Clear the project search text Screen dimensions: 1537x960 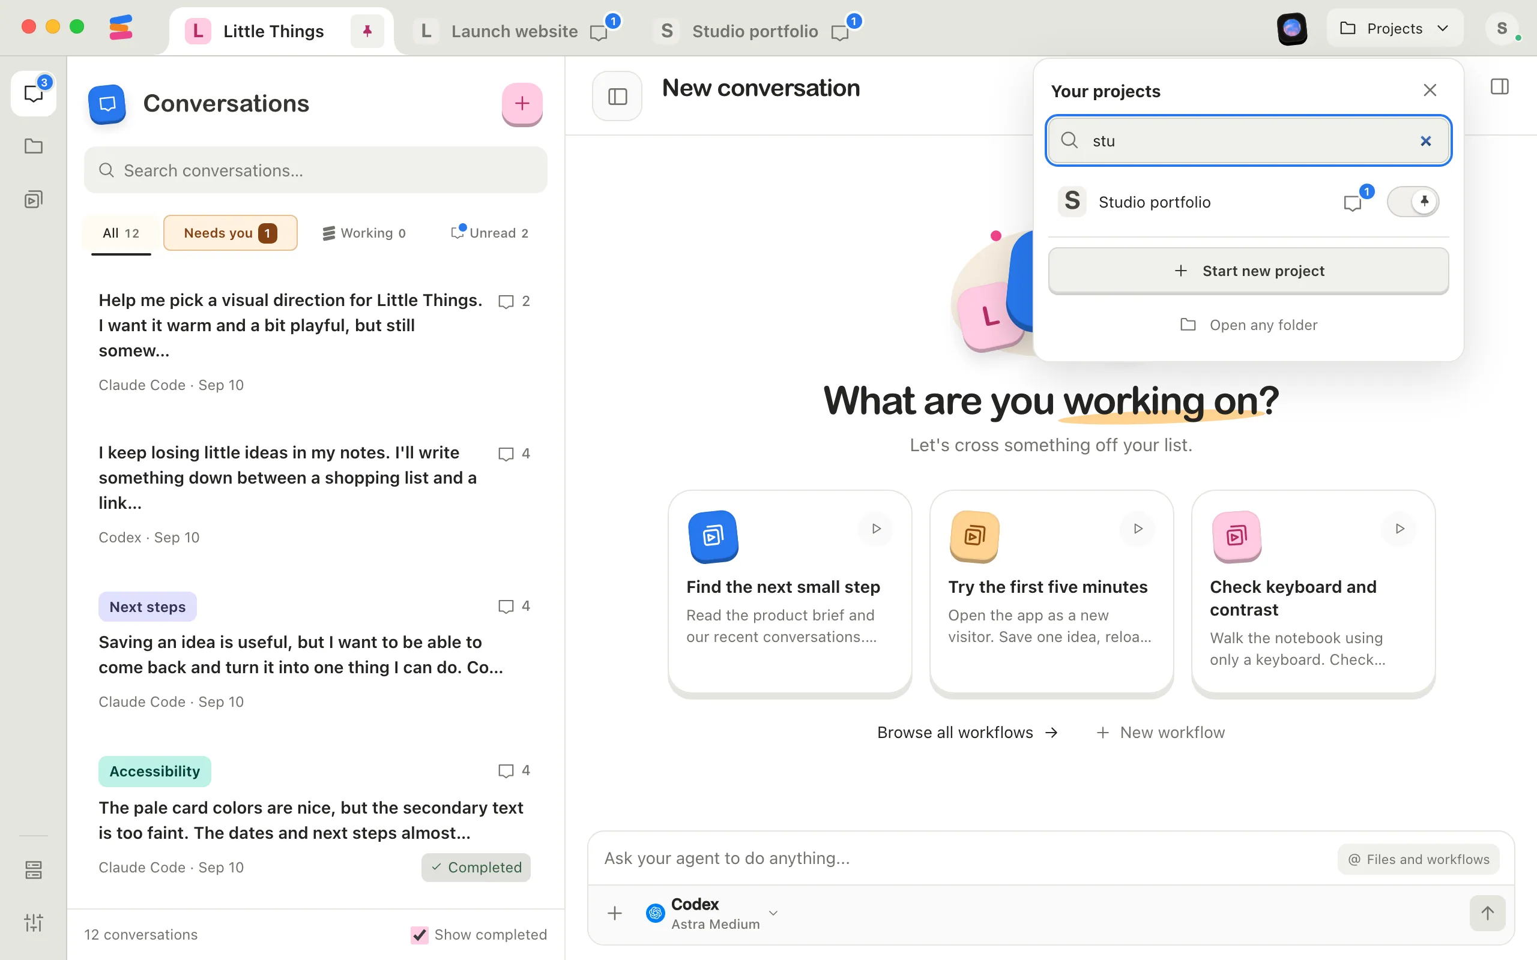[1426, 141]
